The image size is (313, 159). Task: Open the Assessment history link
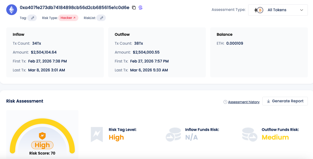[243, 102]
